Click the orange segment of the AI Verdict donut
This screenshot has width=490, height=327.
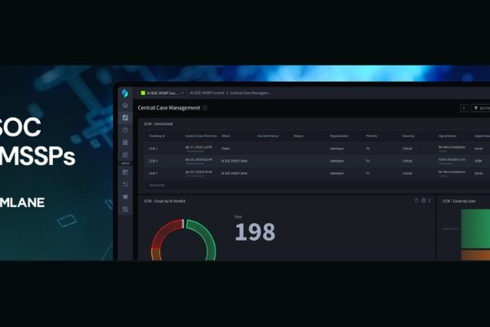coord(156,254)
